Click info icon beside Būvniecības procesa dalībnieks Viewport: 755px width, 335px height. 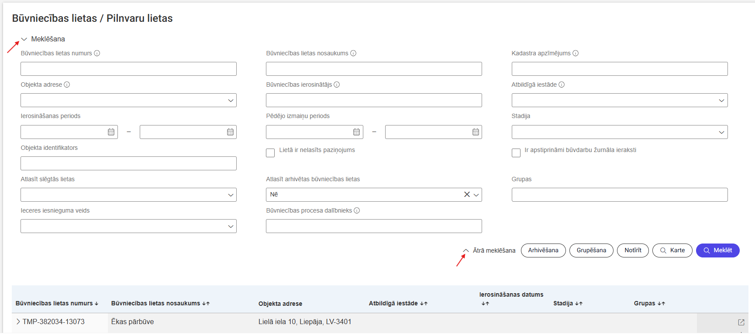click(x=357, y=210)
